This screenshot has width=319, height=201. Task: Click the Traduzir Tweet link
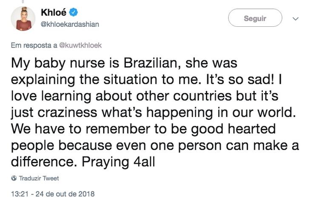39,178
